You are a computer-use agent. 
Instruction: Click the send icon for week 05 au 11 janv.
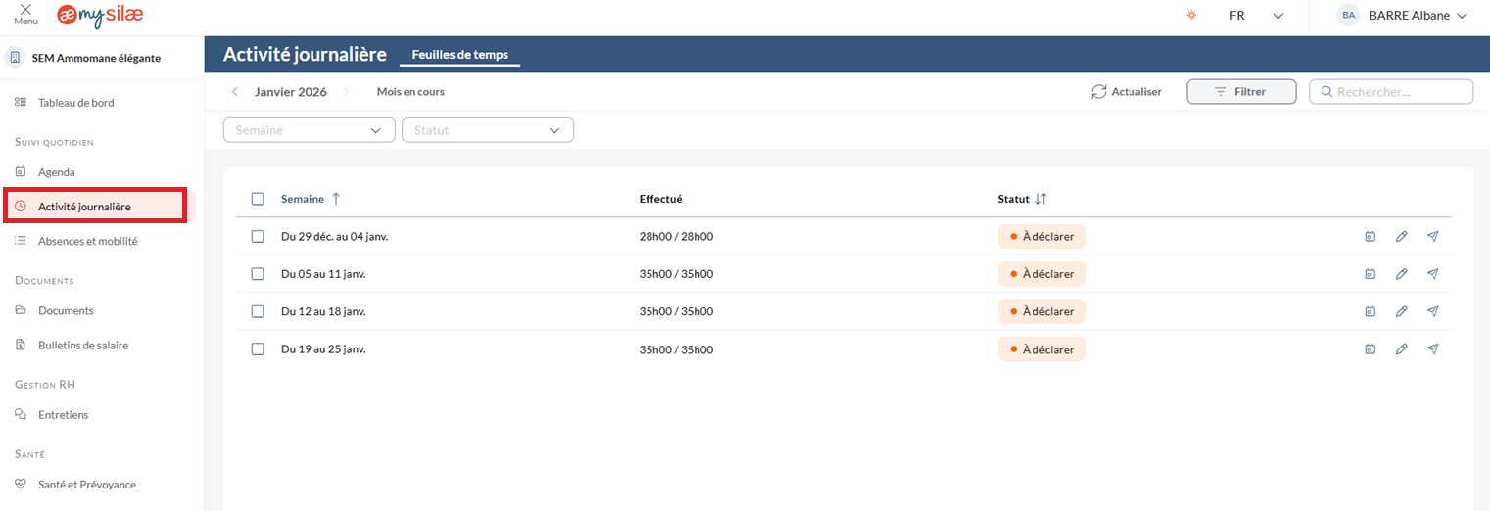pos(1432,274)
